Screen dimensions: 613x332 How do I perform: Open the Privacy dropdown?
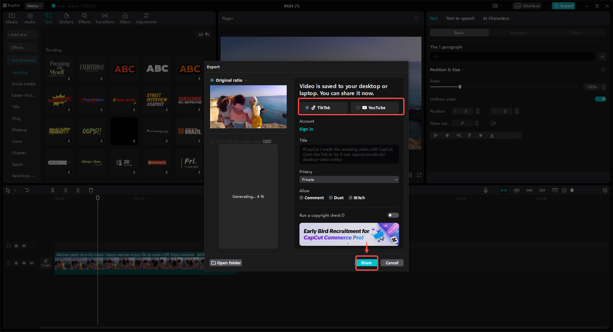coord(349,179)
